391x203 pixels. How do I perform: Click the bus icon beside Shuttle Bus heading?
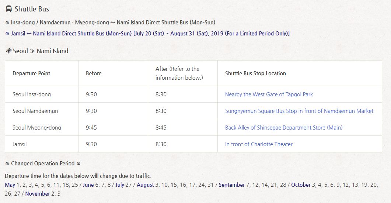pos(9,9)
